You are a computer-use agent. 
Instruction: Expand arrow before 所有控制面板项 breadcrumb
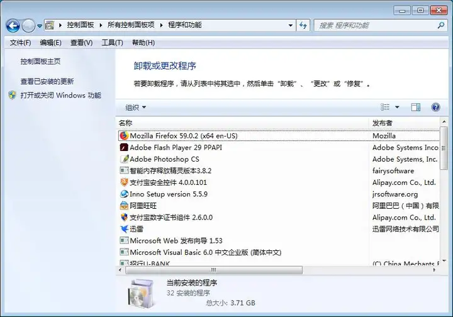[101, 25]
